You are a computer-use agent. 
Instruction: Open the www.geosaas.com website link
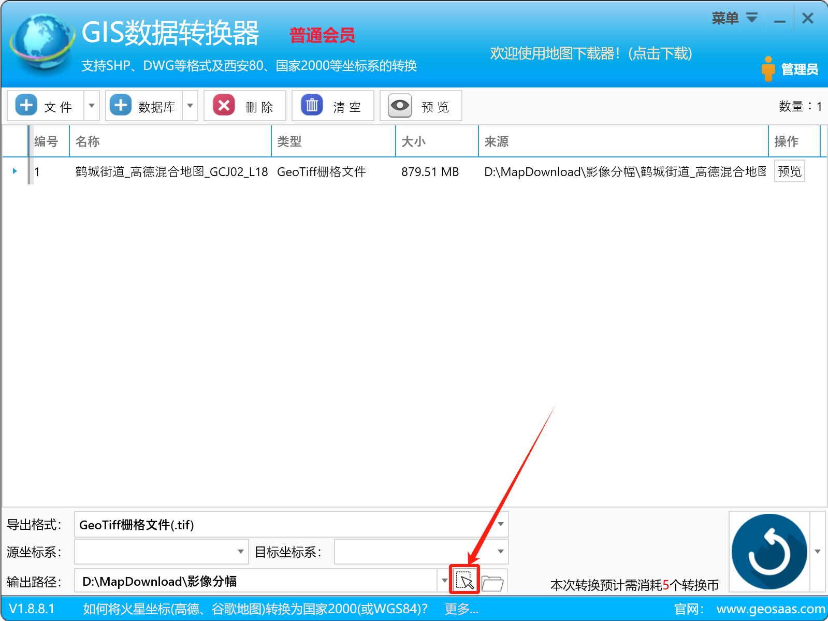(x=771, y=609)
